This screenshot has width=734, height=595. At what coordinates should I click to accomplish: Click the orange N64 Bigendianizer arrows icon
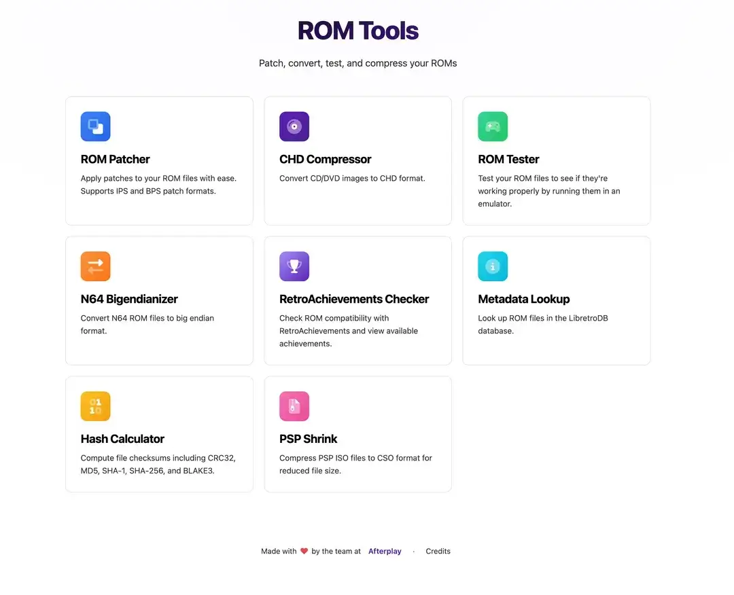point(95,266)
